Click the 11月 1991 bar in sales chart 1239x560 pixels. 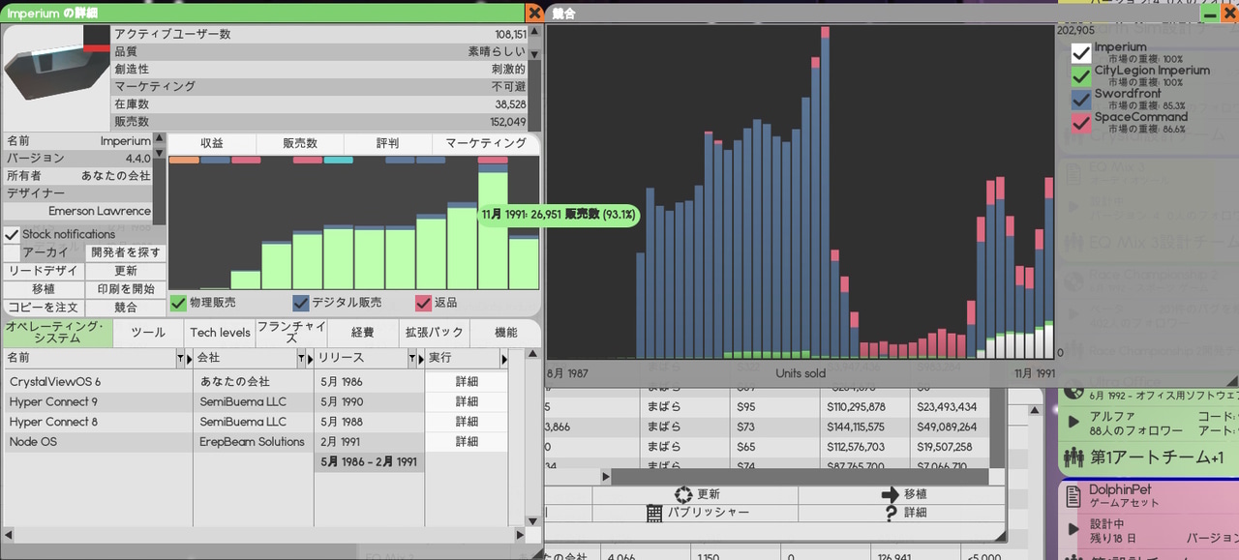click(x=493, y=228)
